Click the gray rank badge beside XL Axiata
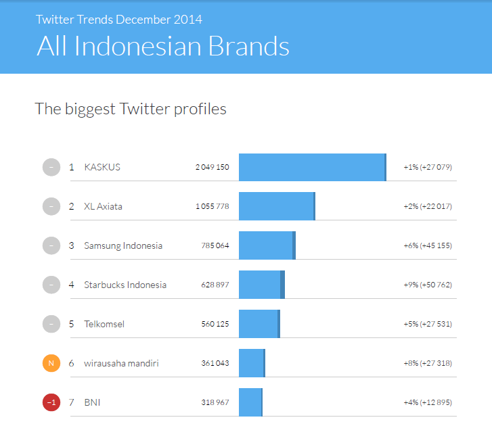 [51, 206]
